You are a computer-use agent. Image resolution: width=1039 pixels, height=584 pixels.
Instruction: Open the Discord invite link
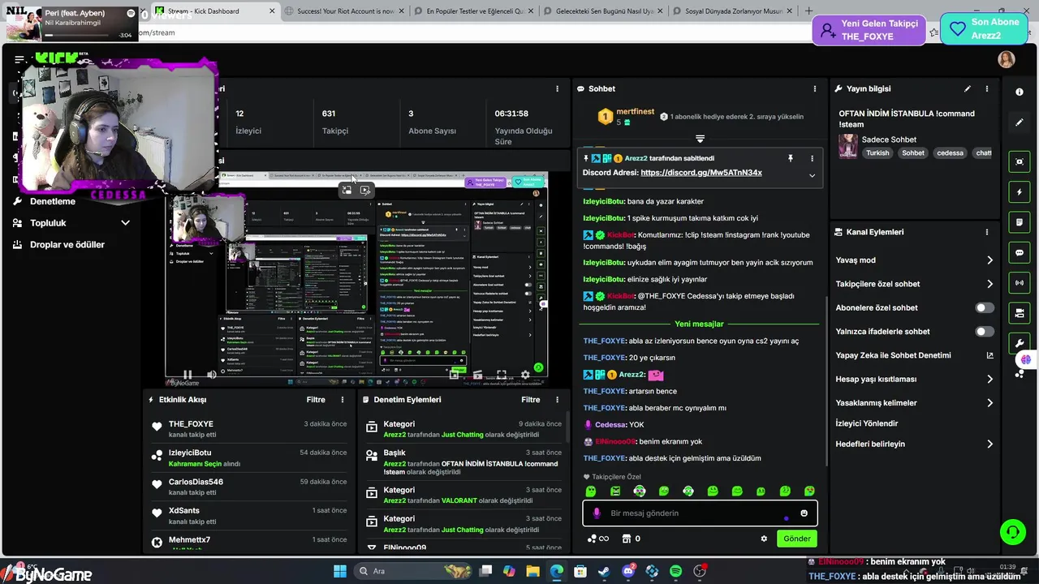coord(701,173)
